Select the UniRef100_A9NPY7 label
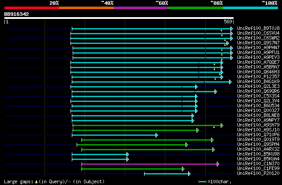The width and height of the screenshot is (282, 185). click(x=258, y=120)
